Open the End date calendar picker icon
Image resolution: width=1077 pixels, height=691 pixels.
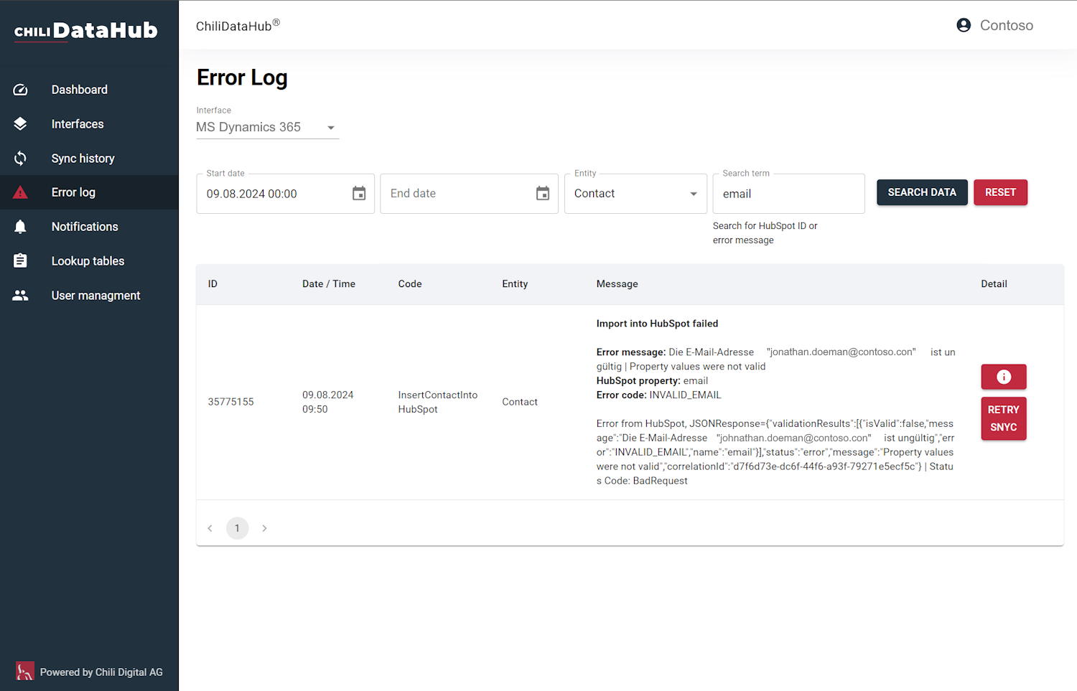pyautogui.click(x=543, y=194)
